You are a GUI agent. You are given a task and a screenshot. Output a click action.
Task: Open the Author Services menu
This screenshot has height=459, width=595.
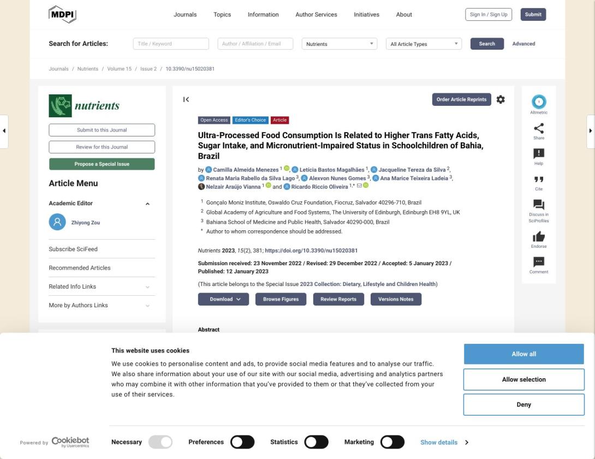tap(316, 14)
